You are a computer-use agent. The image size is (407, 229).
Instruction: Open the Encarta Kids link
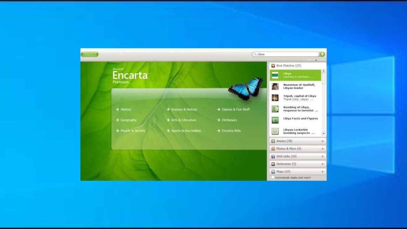(x=229, y=131)
